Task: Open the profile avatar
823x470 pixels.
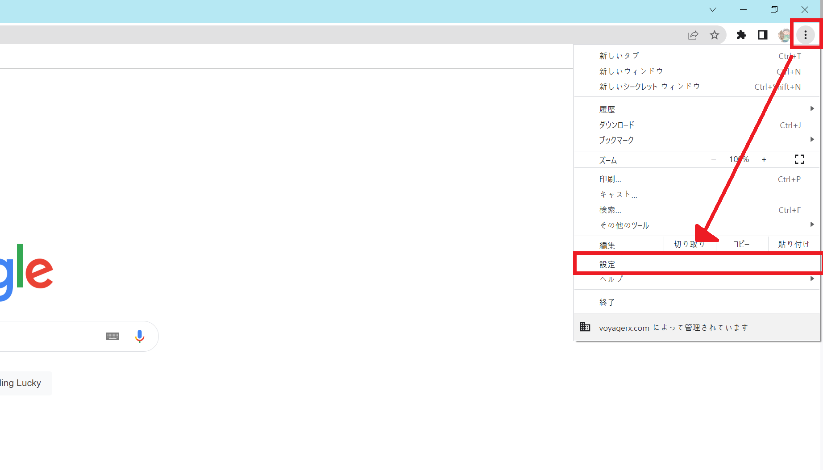Action: coord(784,35)
